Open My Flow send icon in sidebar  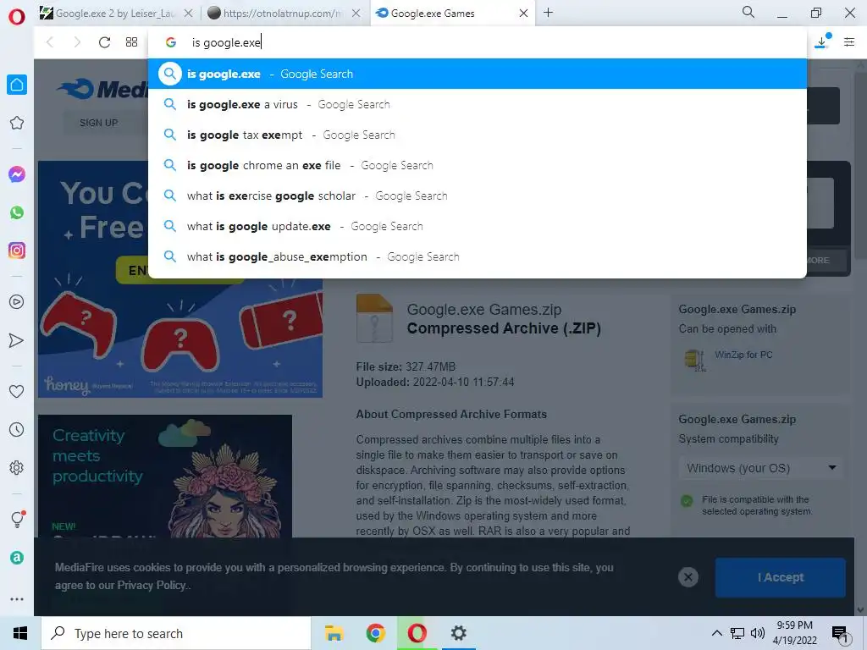click(17, 340)
